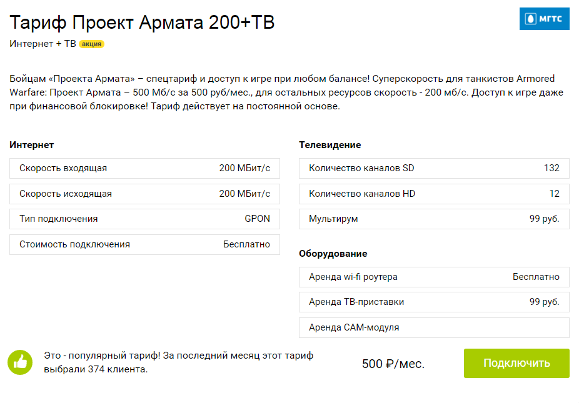Click the yellow акция badge
Viewport: 579px width, 403px height.
tap(91, 44)
